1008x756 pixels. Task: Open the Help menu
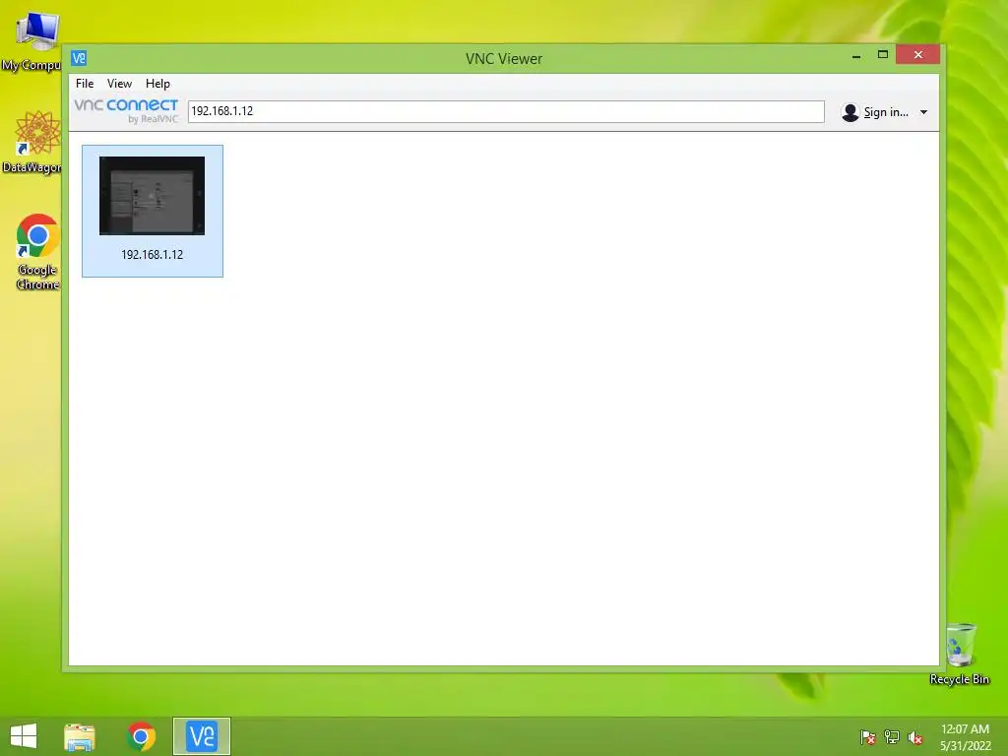click(x=157, y=84)
